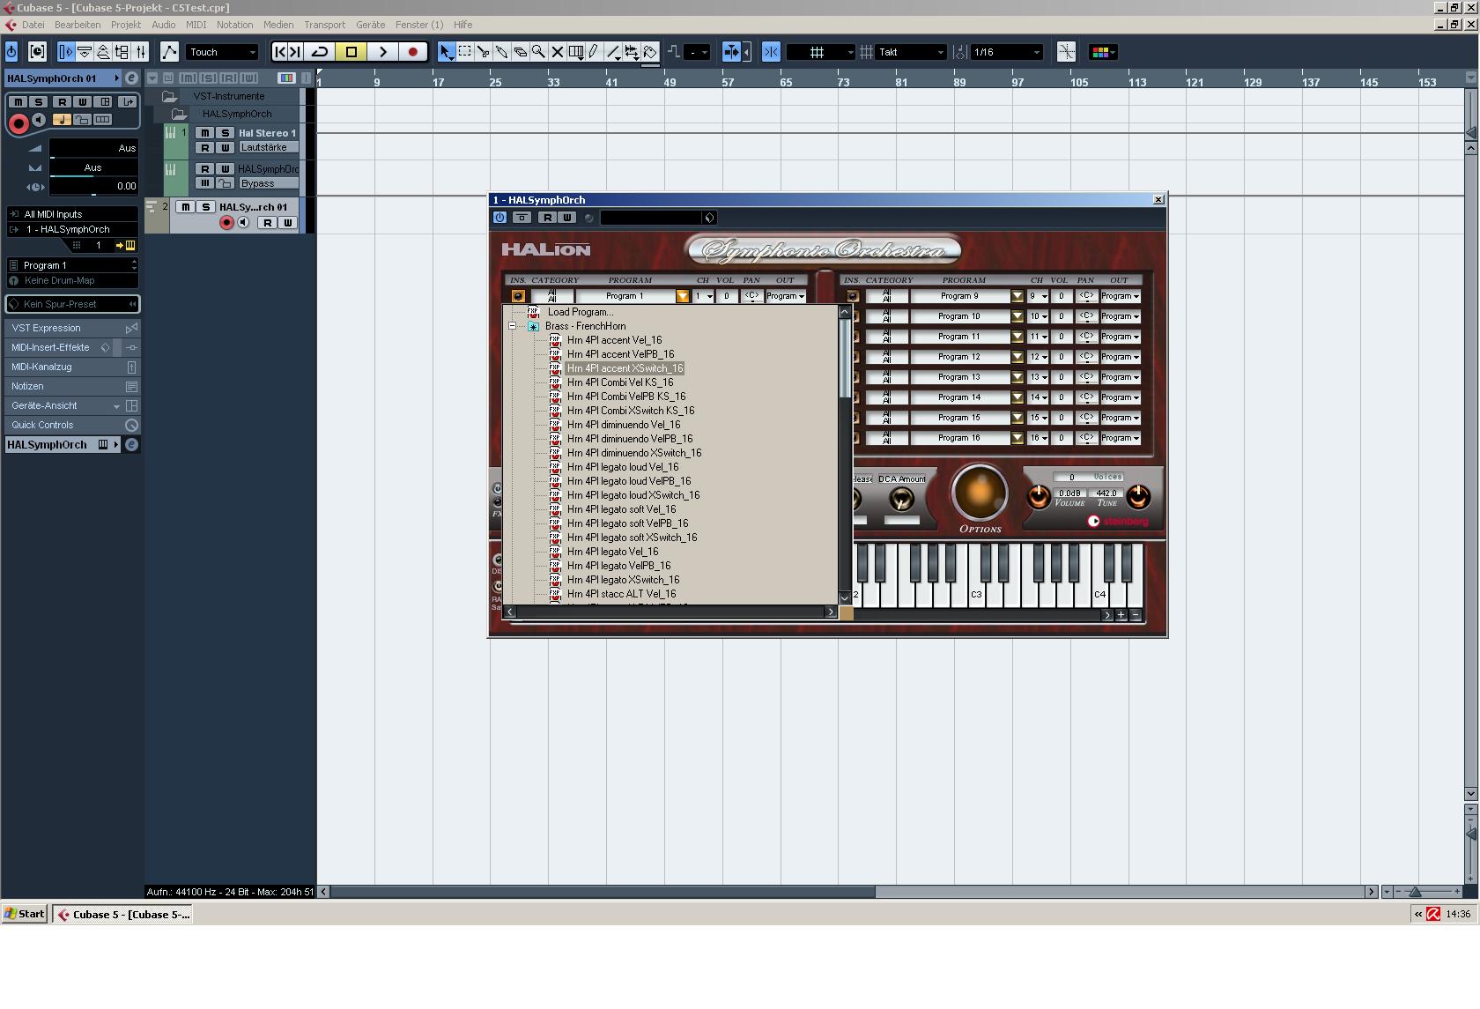Open the Program 9 program selector arrow
Image resolution: width=1480 pixels, height=1009 pixels.
[1017, 296]
